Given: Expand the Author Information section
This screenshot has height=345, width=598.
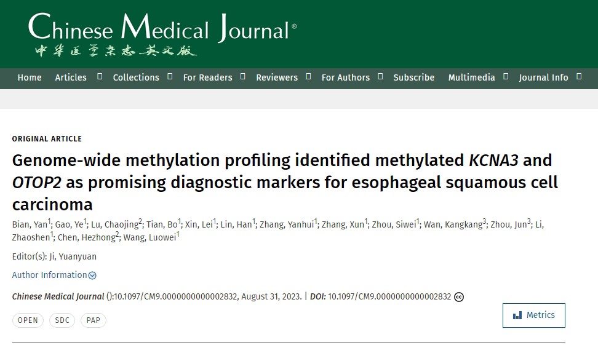Looking at the screenshot, I should pyautogui.click(x=54, y=276).
